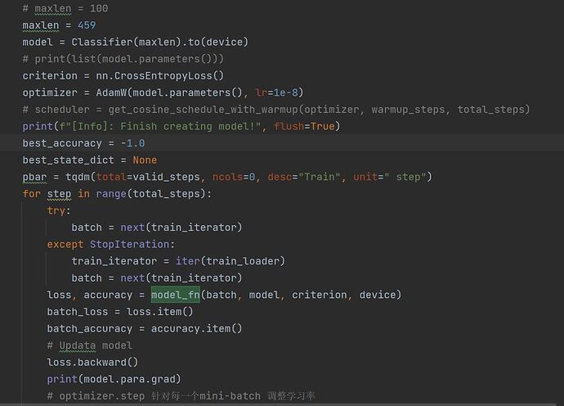The image size is (564, 406).
Task: Click the "# Updata model" comment
Action: (90, 345)
